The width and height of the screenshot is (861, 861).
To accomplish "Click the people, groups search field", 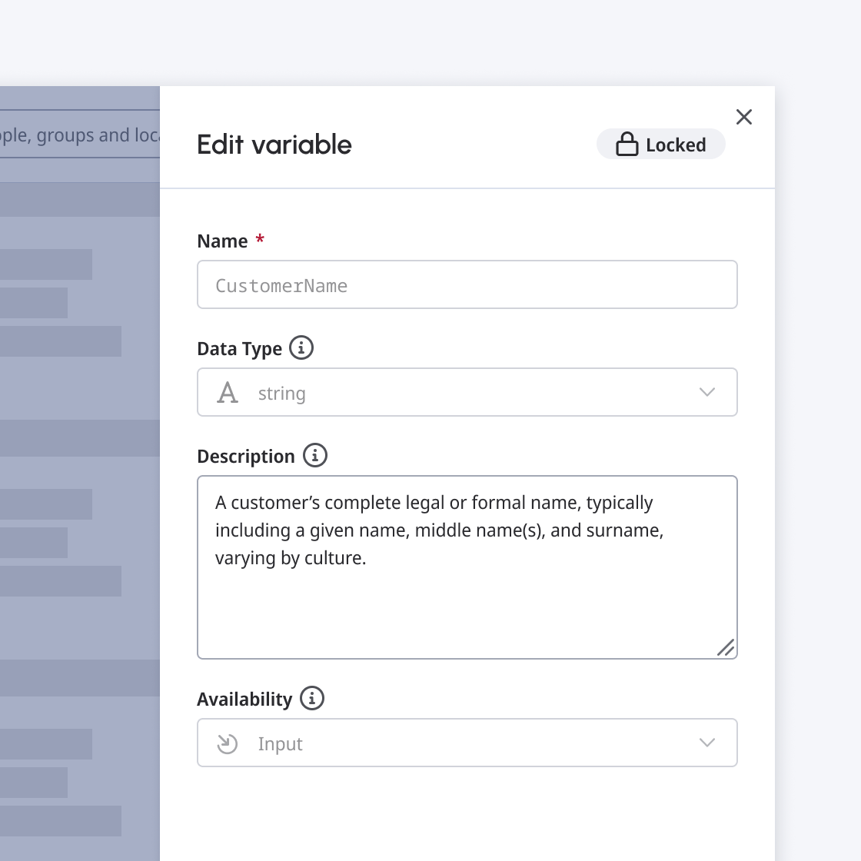I will pyautogui.click(x=80, y=135).
